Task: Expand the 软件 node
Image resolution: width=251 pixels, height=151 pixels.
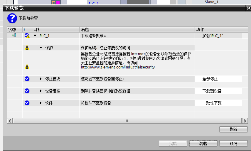Action: tap(41, 103)
